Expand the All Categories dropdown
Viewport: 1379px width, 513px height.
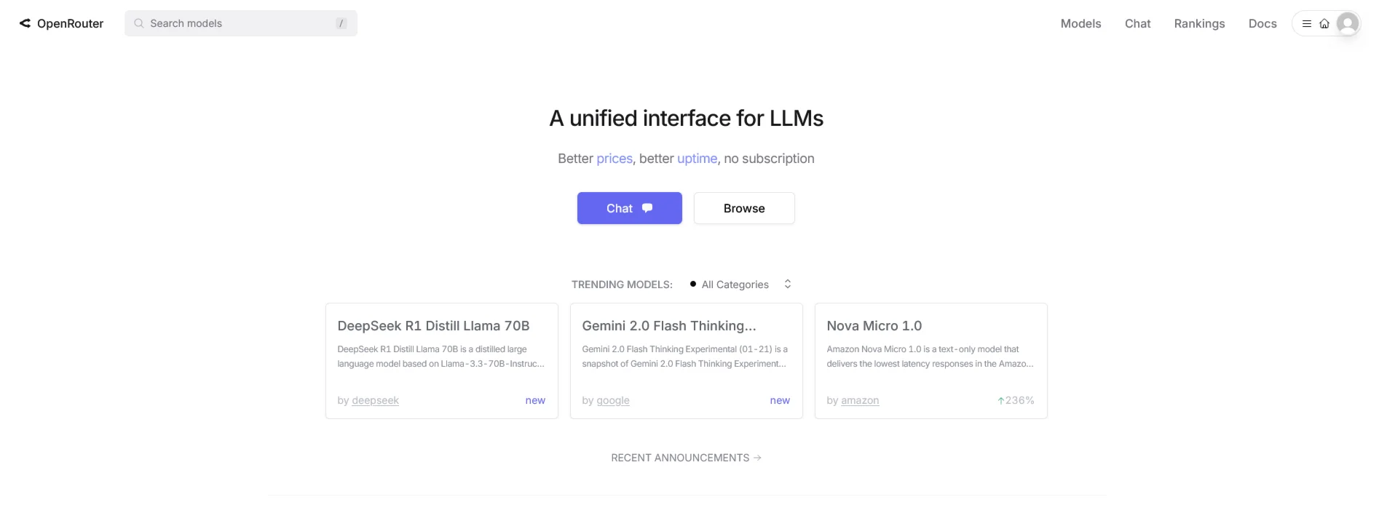pos(735,285)
